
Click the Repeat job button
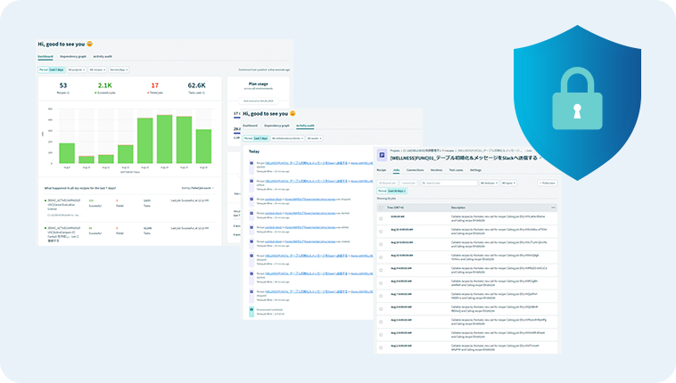(387, 183)
